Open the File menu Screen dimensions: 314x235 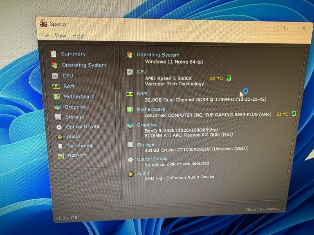coord(45,35)
